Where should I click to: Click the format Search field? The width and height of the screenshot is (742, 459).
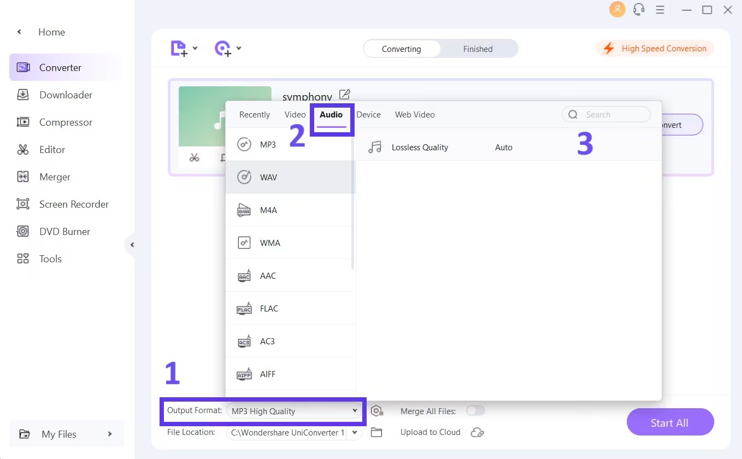click(606, 115)
